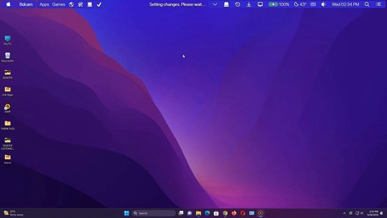Select the DESKTOP CUSTOMIZ... folder

[7, 144]
